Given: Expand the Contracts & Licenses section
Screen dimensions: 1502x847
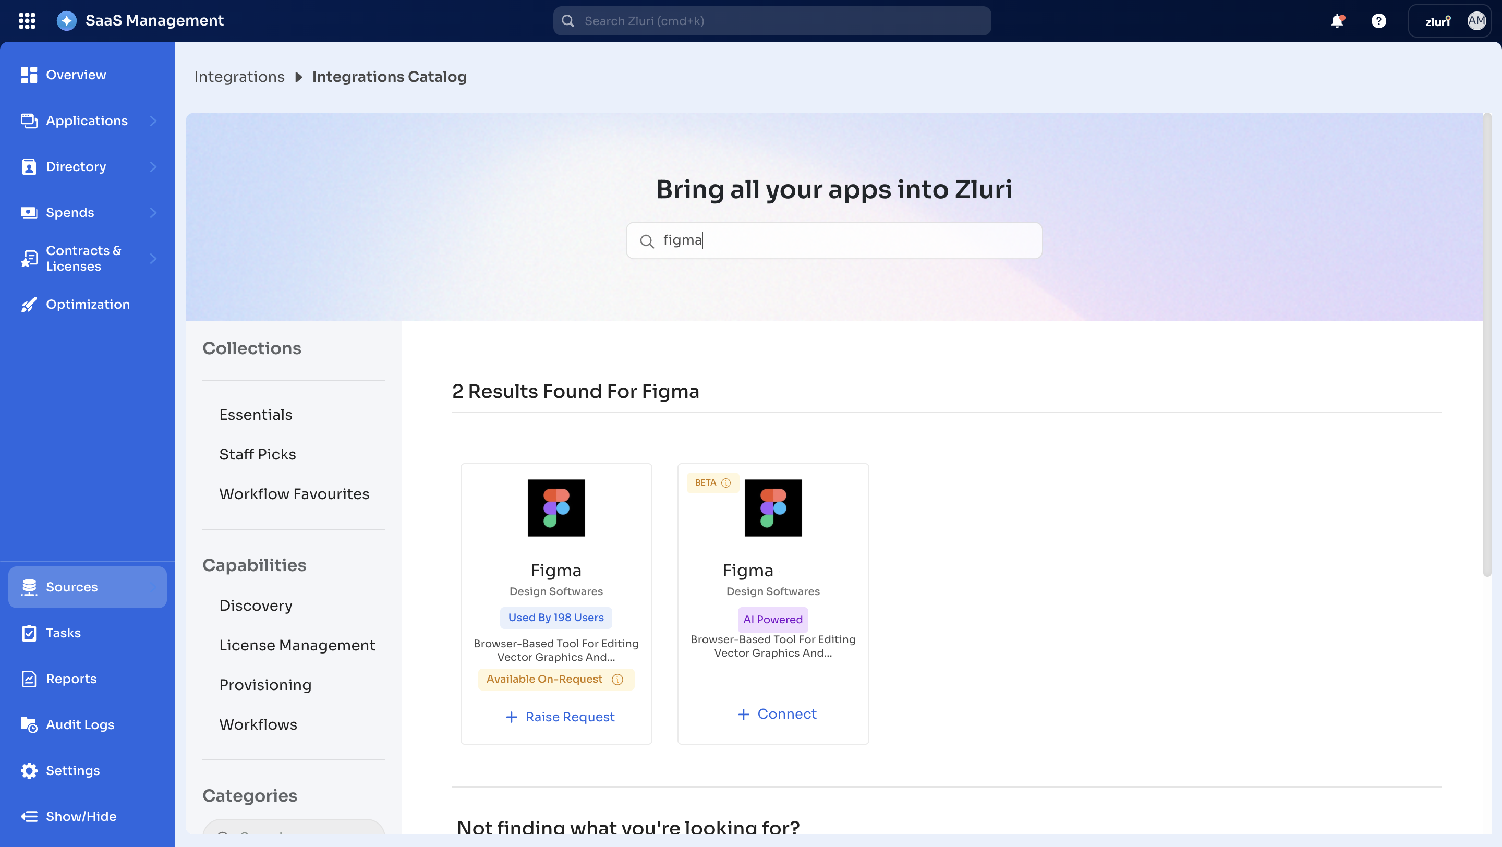Looking at the screenshot, I should 153,258.
